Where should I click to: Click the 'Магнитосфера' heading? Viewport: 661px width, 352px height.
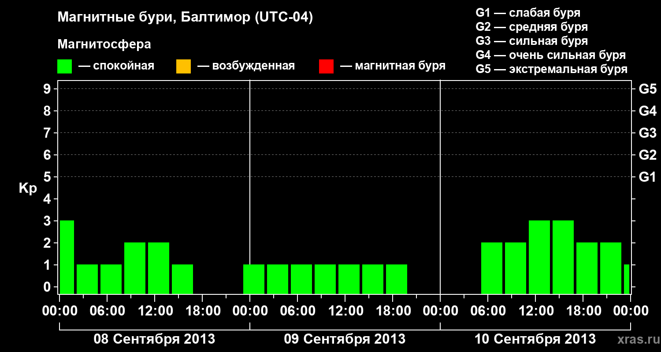pyautogui.click(x=104, y=44)
